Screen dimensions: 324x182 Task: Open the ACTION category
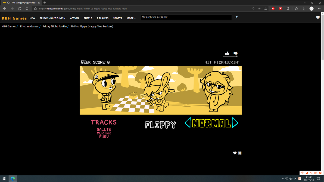(x=74, y=18)
